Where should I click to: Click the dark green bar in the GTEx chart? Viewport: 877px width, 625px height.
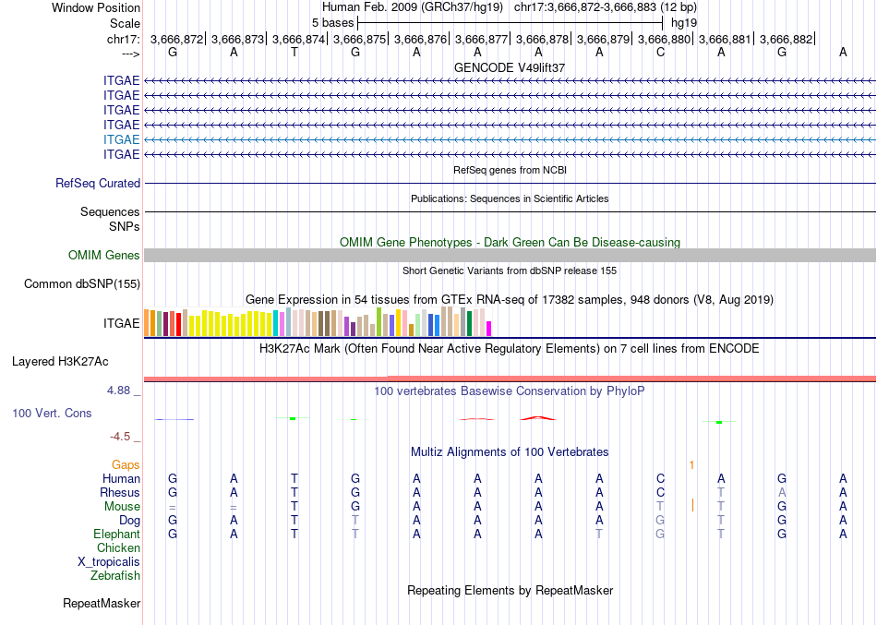(x=469, y=323)
